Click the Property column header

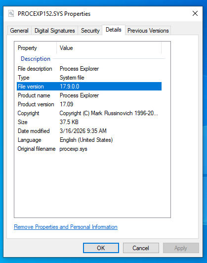[x=36, y=48]
